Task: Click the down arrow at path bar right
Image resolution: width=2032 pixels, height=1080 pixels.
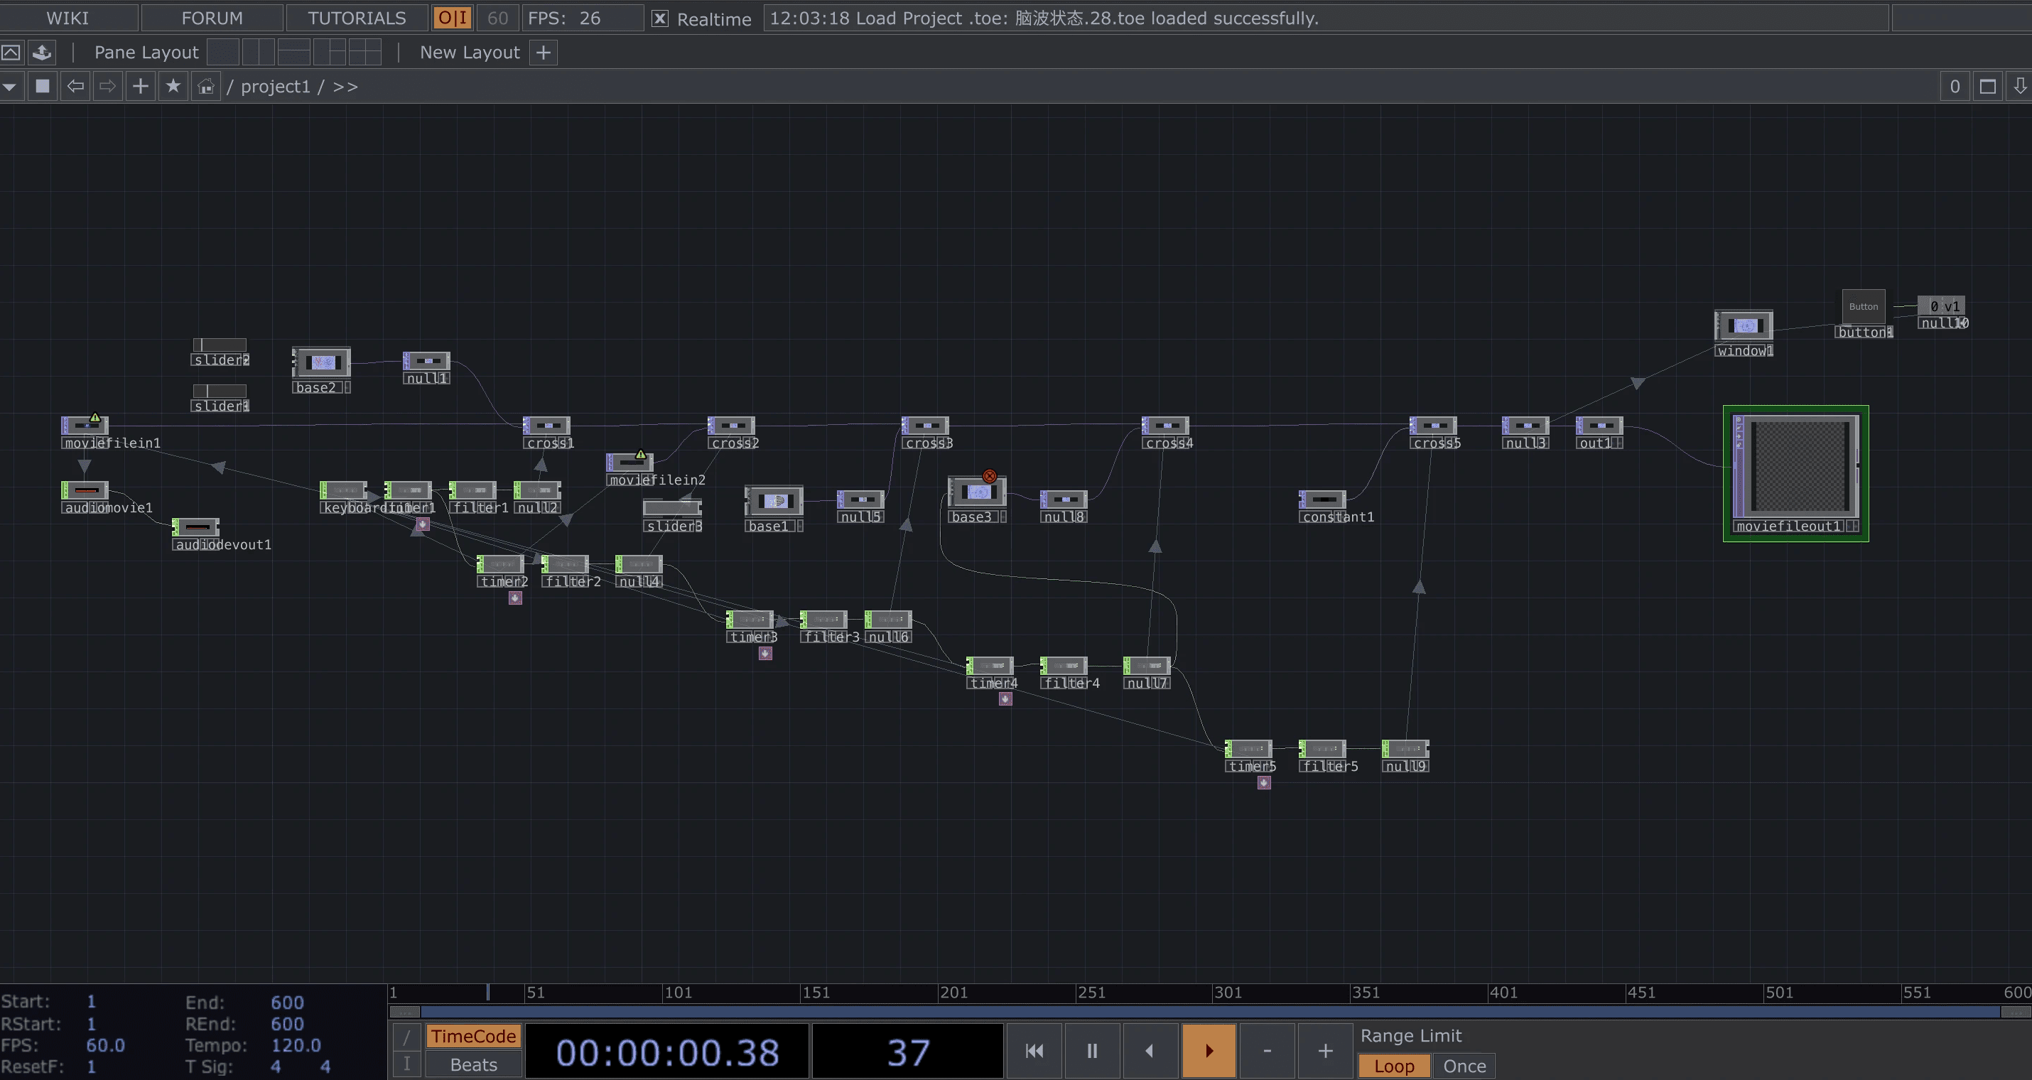Action: pyautogui.click(x=2019, y=86)
